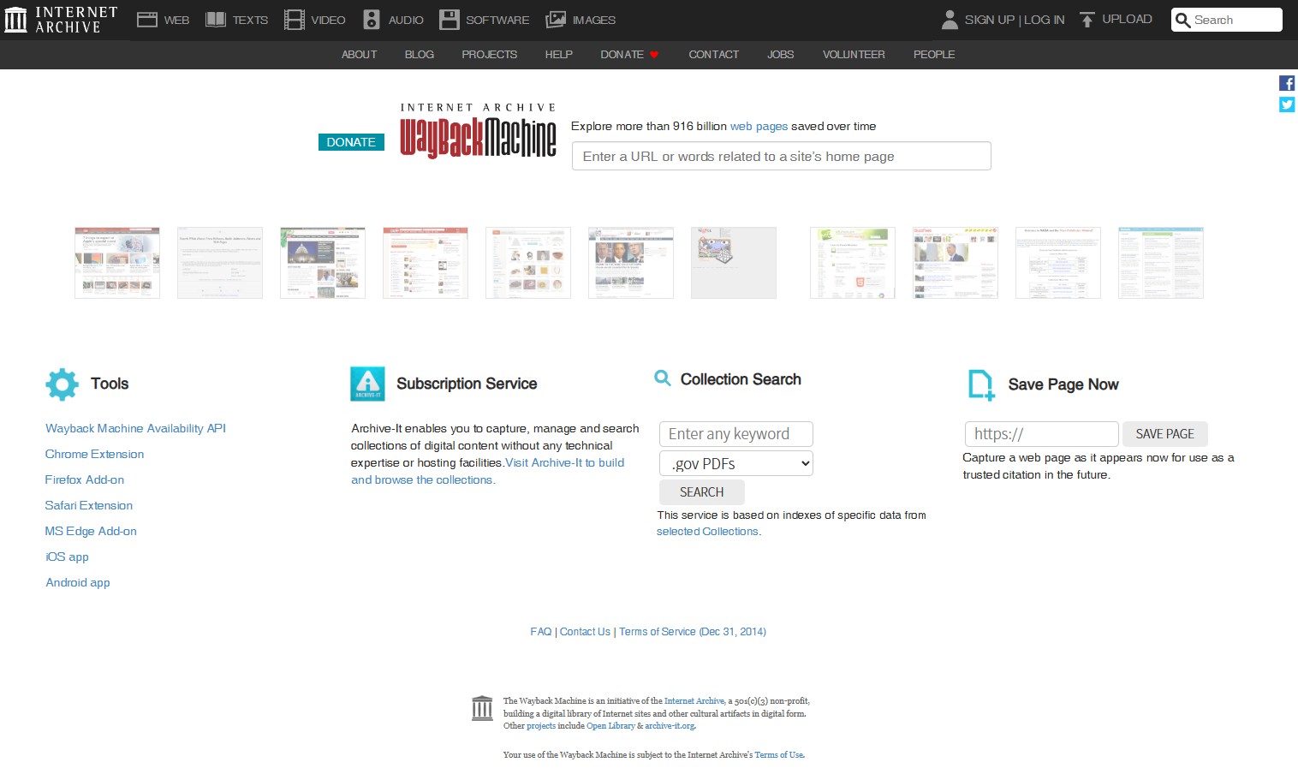
Task: Click the Open Library footer link
Action: click(610, 726)
